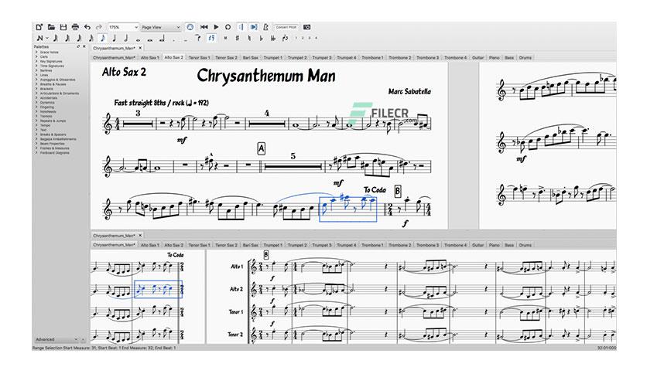The height and width of the screenshot is (374, 647).
Task: Toggle the Concert Pitch button
Action: 286,27
